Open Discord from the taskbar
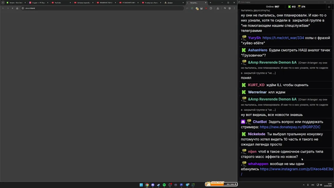 click(x=153, y=185)
